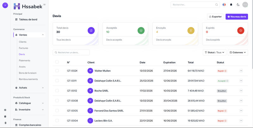Screen dimensions: 253x128
Task: Open the user avatar menu
Action: point(245,5)
